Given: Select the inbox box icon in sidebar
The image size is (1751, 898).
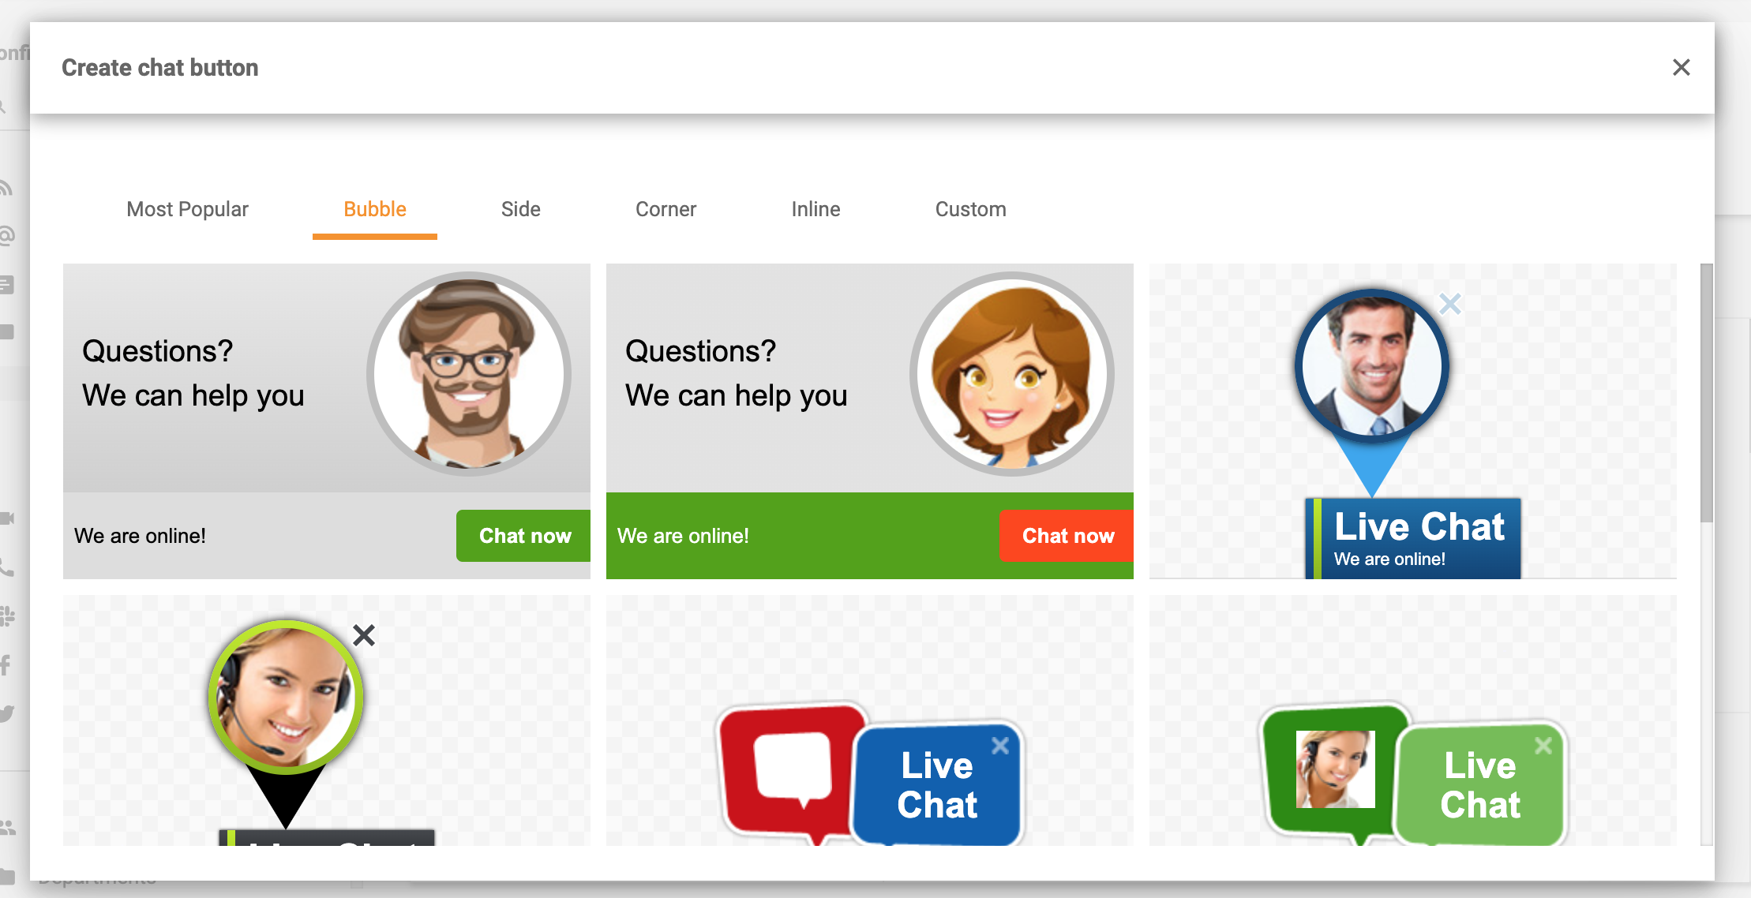Looking at the screenshot, I should tap(8, 331).
